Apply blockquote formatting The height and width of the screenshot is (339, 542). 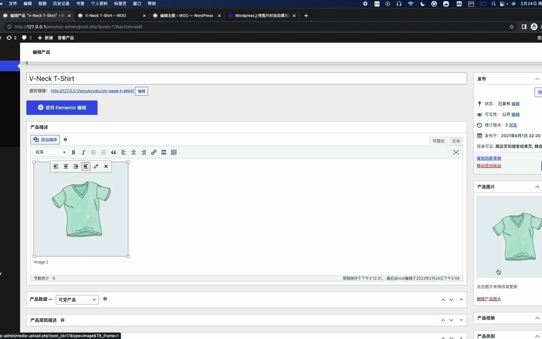(x=114, y=152)
